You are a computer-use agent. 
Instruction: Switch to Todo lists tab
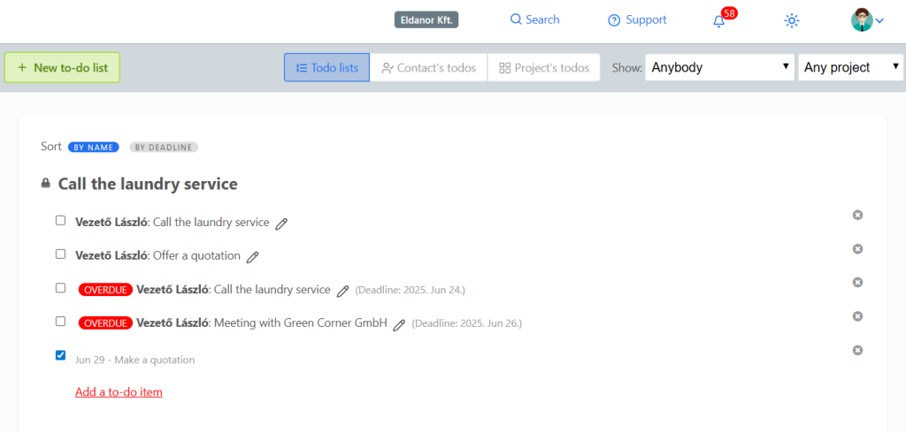click(327, 67)
